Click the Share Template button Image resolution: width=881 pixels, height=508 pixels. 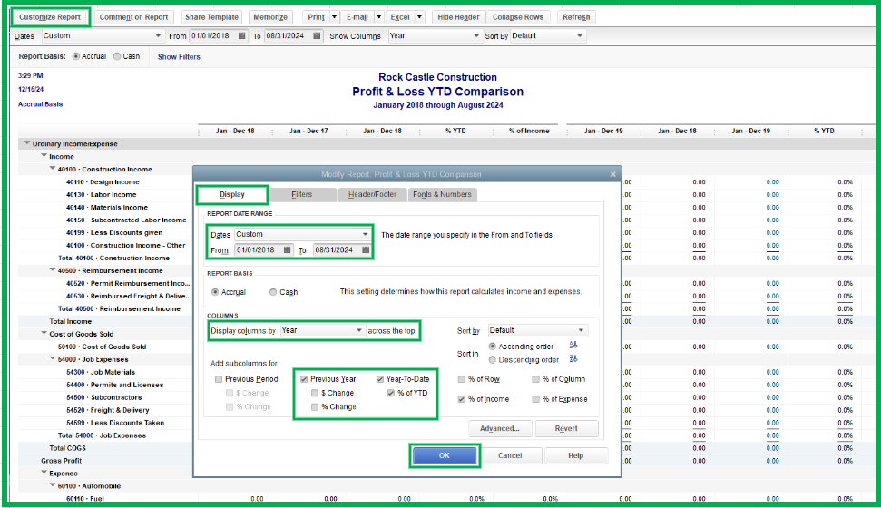[211, 17]
